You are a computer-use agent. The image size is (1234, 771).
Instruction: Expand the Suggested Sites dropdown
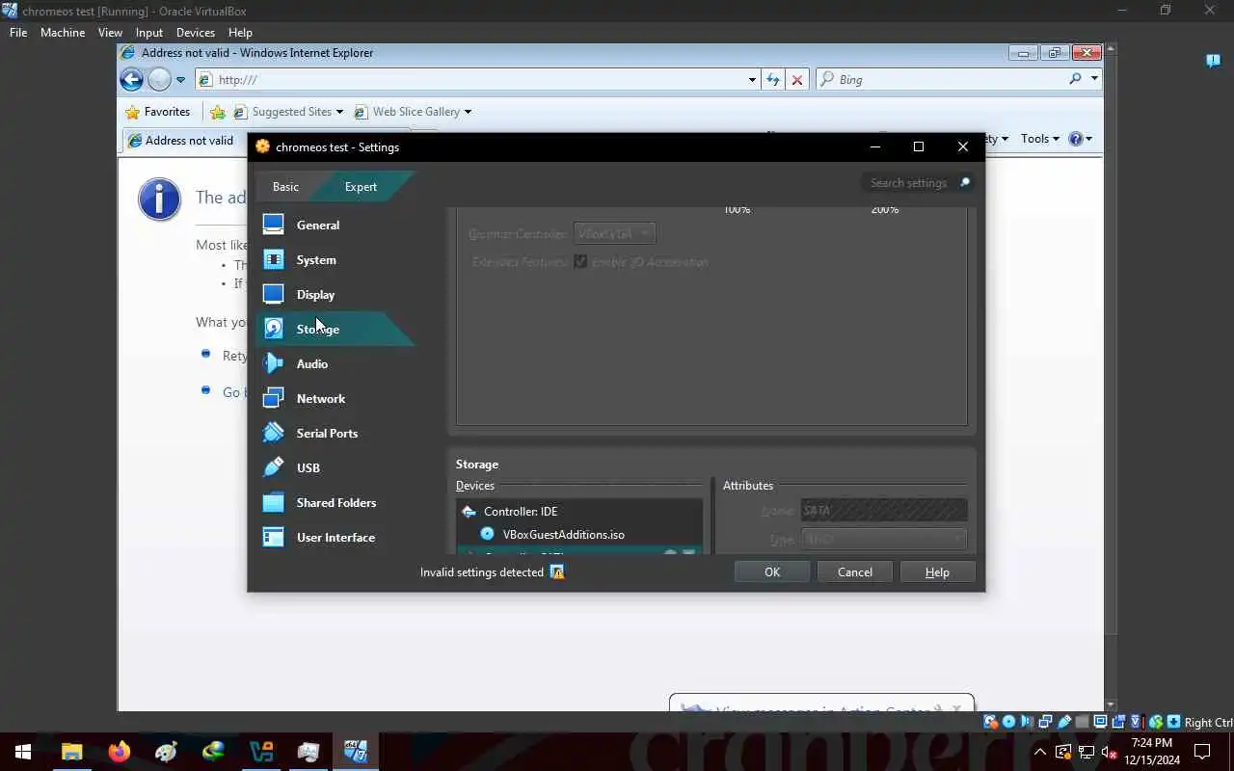click(x=339, y=112)
